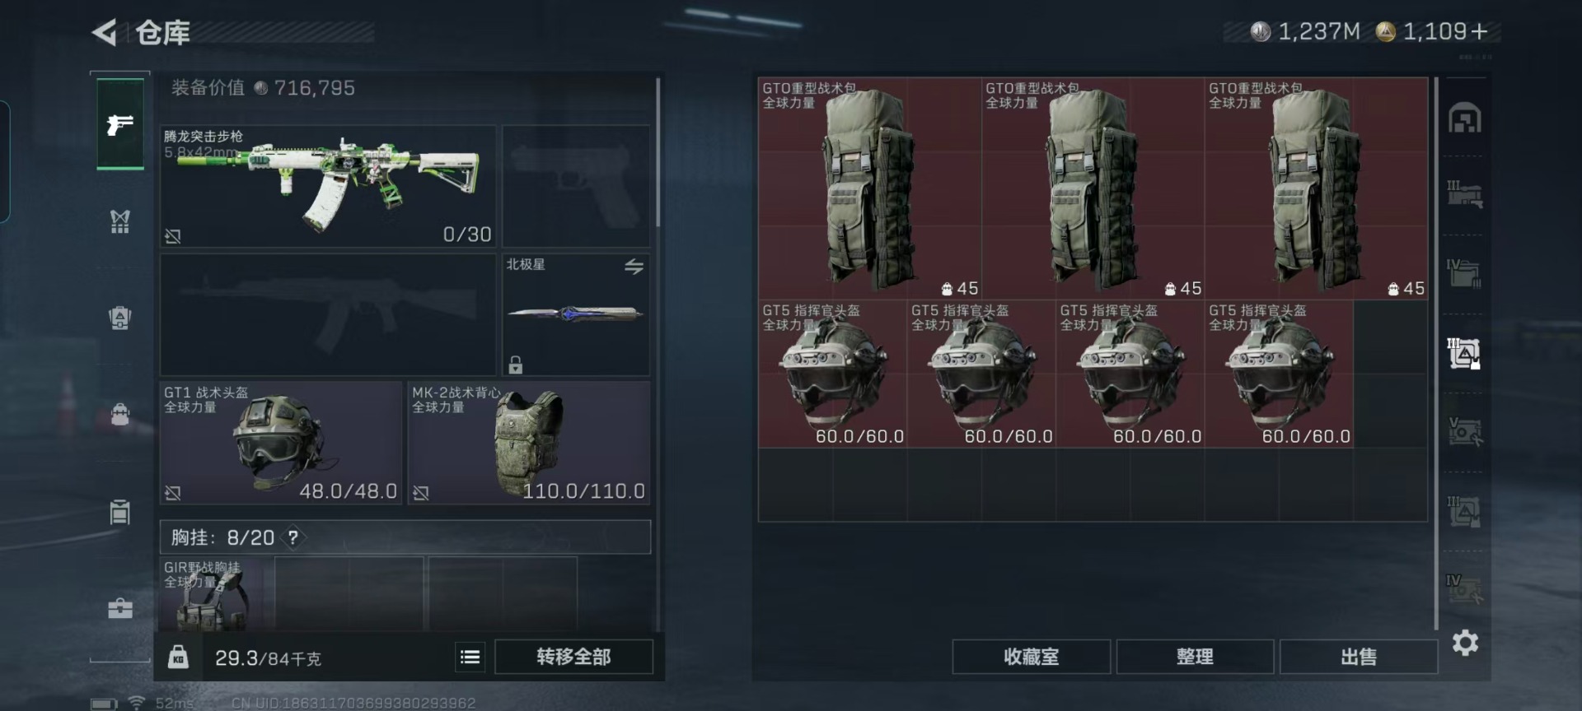
Task: Select the first GT5 指挥官头盔 item
Action: coord(833,374)
